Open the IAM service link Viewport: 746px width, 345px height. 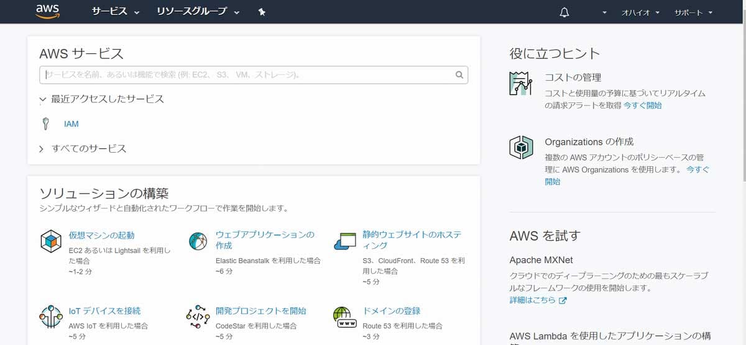click(x=71, y=124)
